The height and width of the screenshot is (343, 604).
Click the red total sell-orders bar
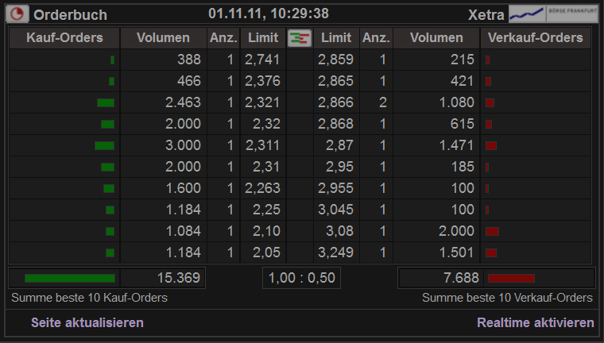(510, 278)
